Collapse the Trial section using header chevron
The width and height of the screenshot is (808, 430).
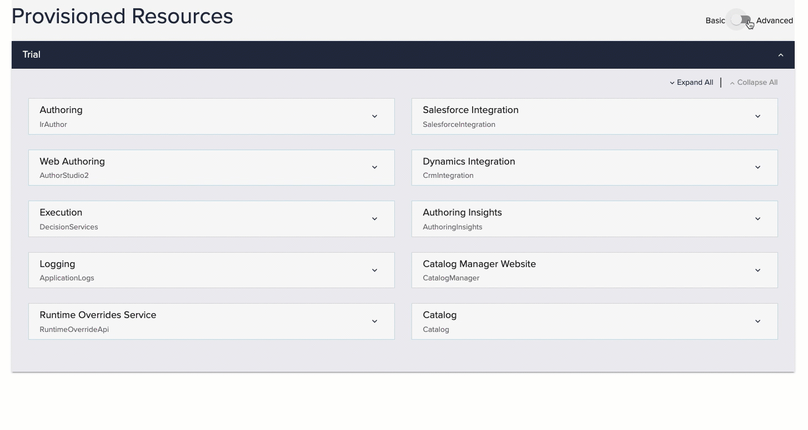pyautogui.click(x=780, y=55)
